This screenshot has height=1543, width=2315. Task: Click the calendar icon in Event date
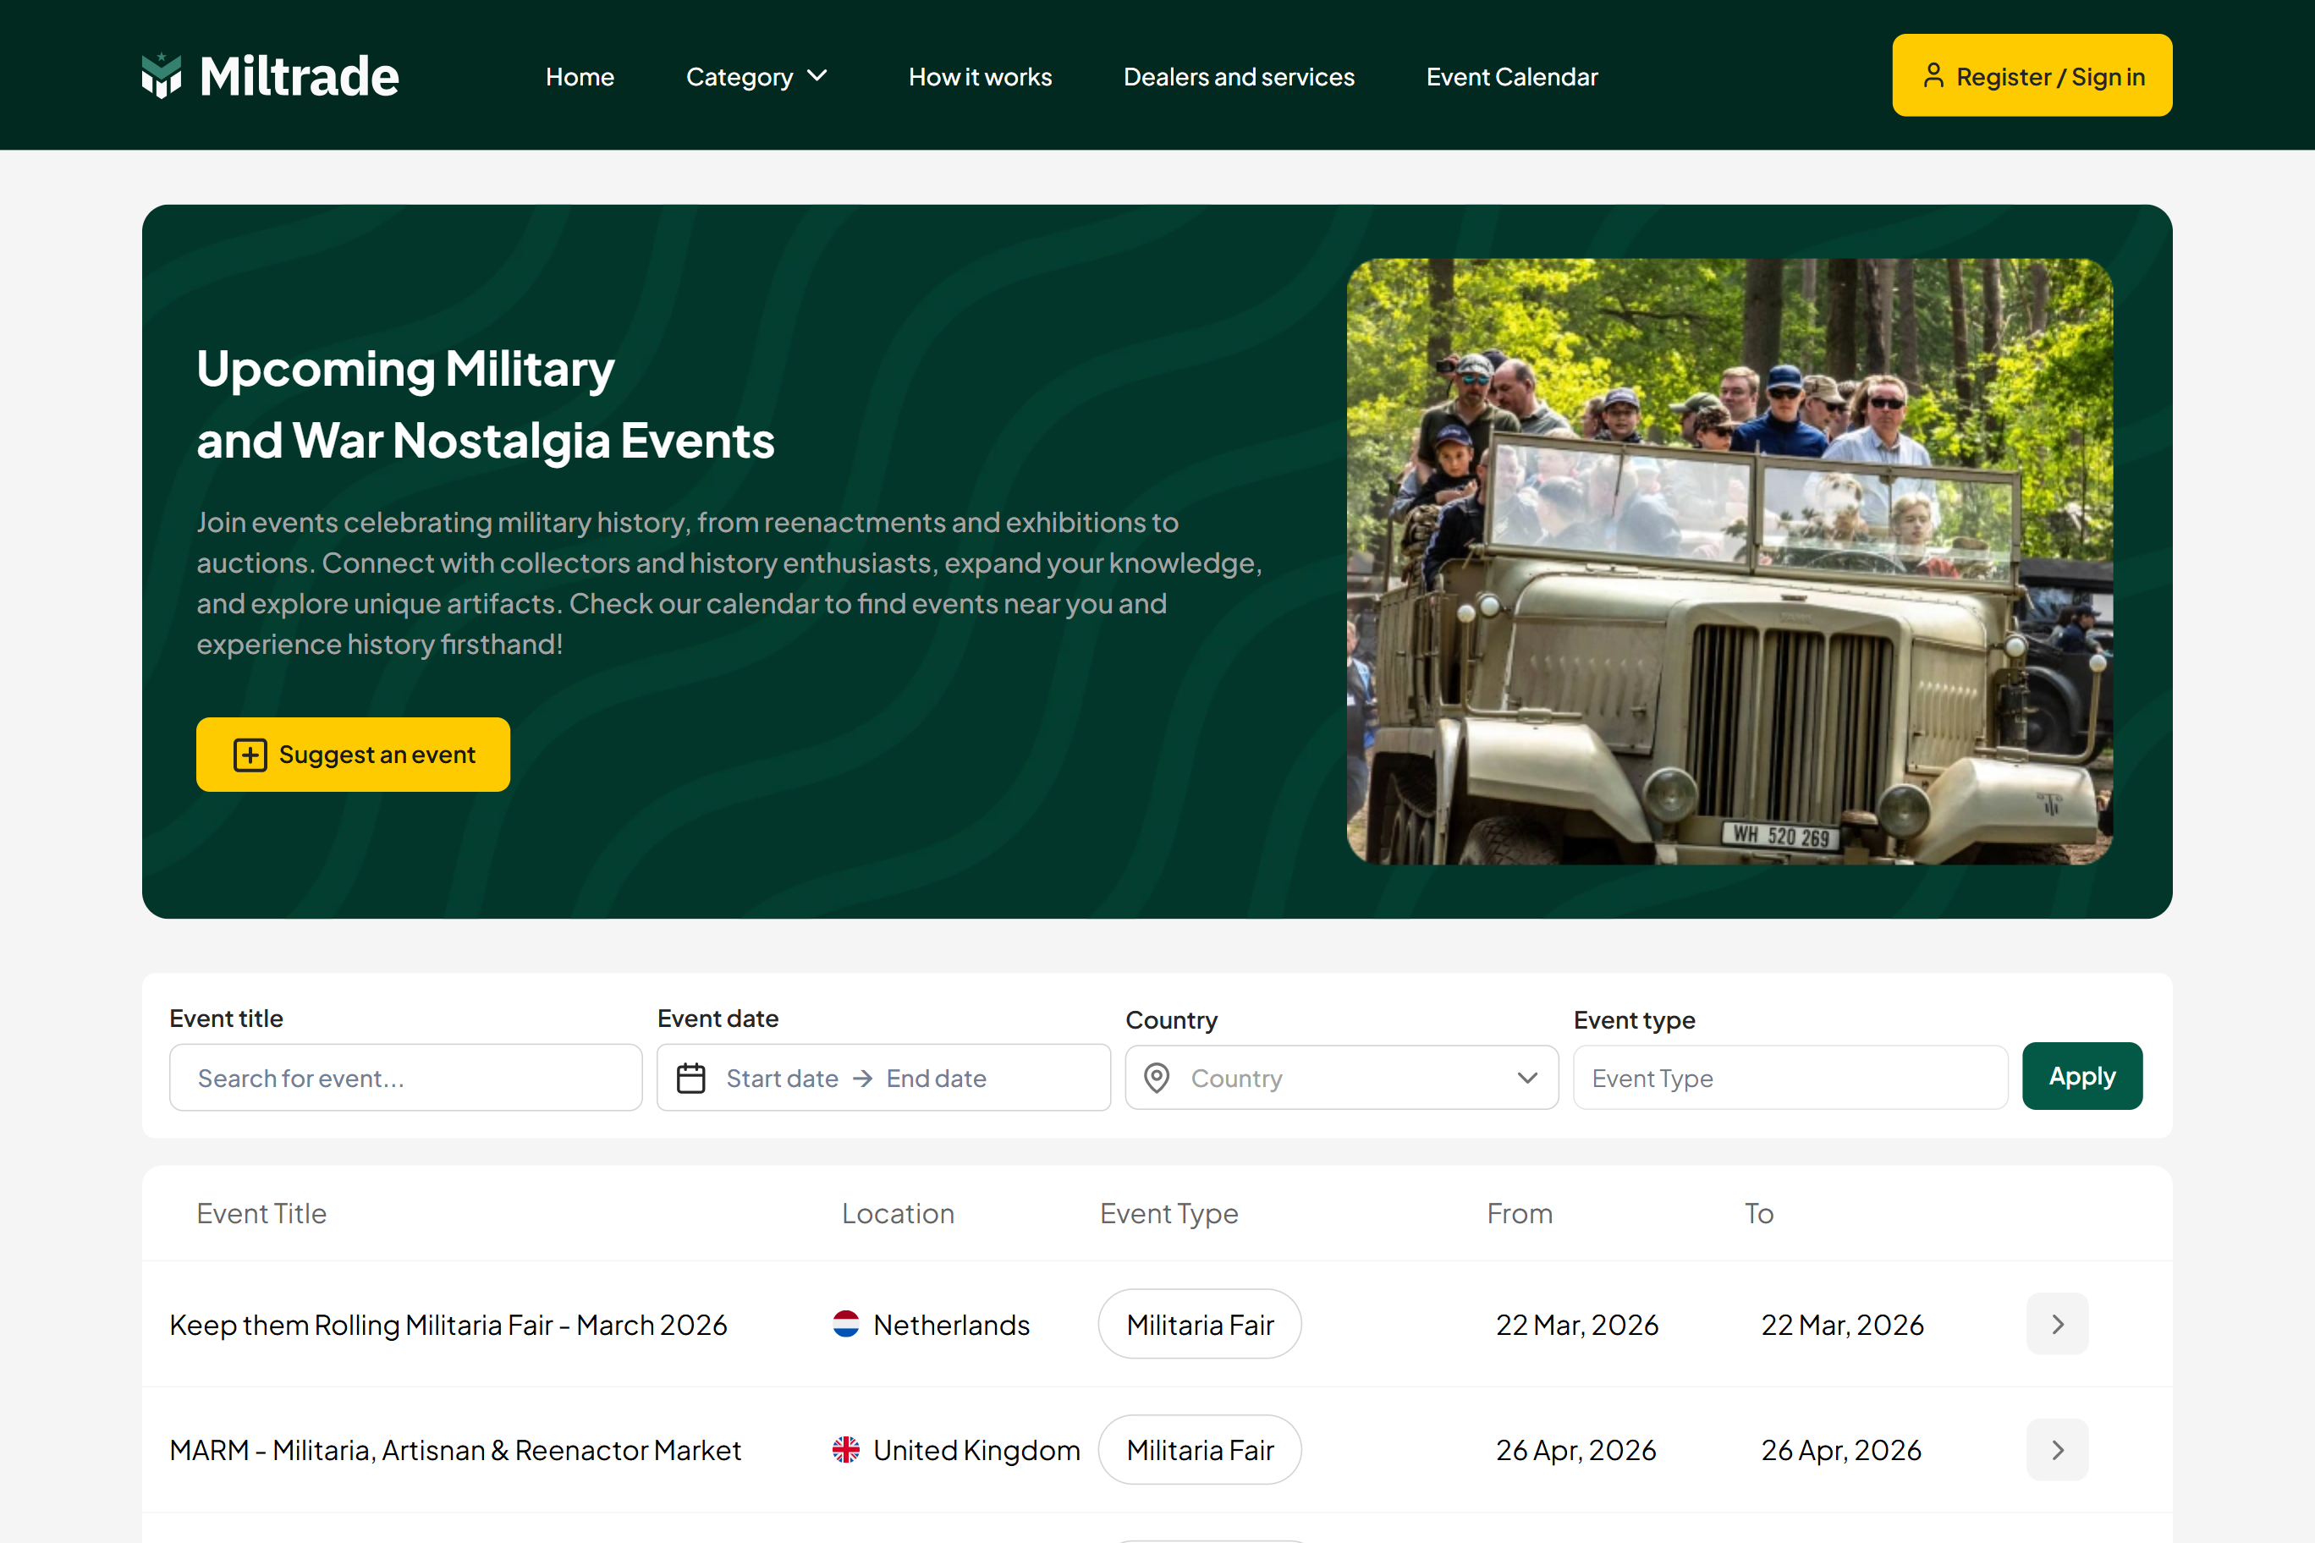point(691,1079)
